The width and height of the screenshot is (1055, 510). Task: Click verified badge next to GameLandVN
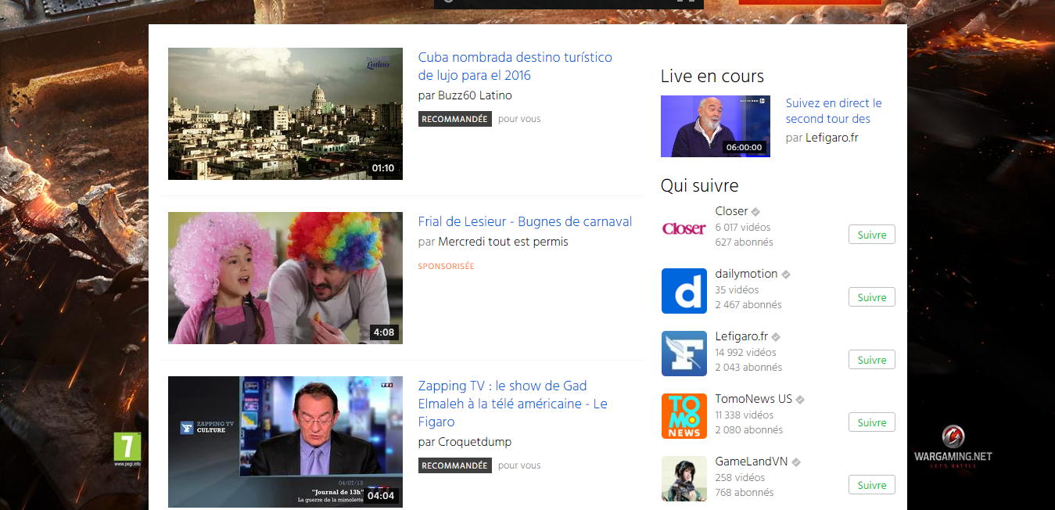pos(796,462)
